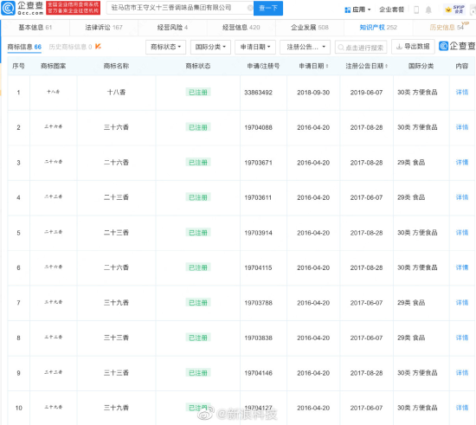Open 详情 for row 1 十八香
This screenshot has width=476, height=425.
pyautogui.click(x=462, y=93)
